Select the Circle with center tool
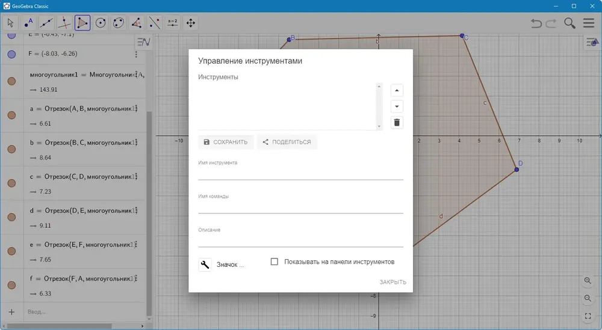Viewport: 602px width, 330px height. (101, 23)
